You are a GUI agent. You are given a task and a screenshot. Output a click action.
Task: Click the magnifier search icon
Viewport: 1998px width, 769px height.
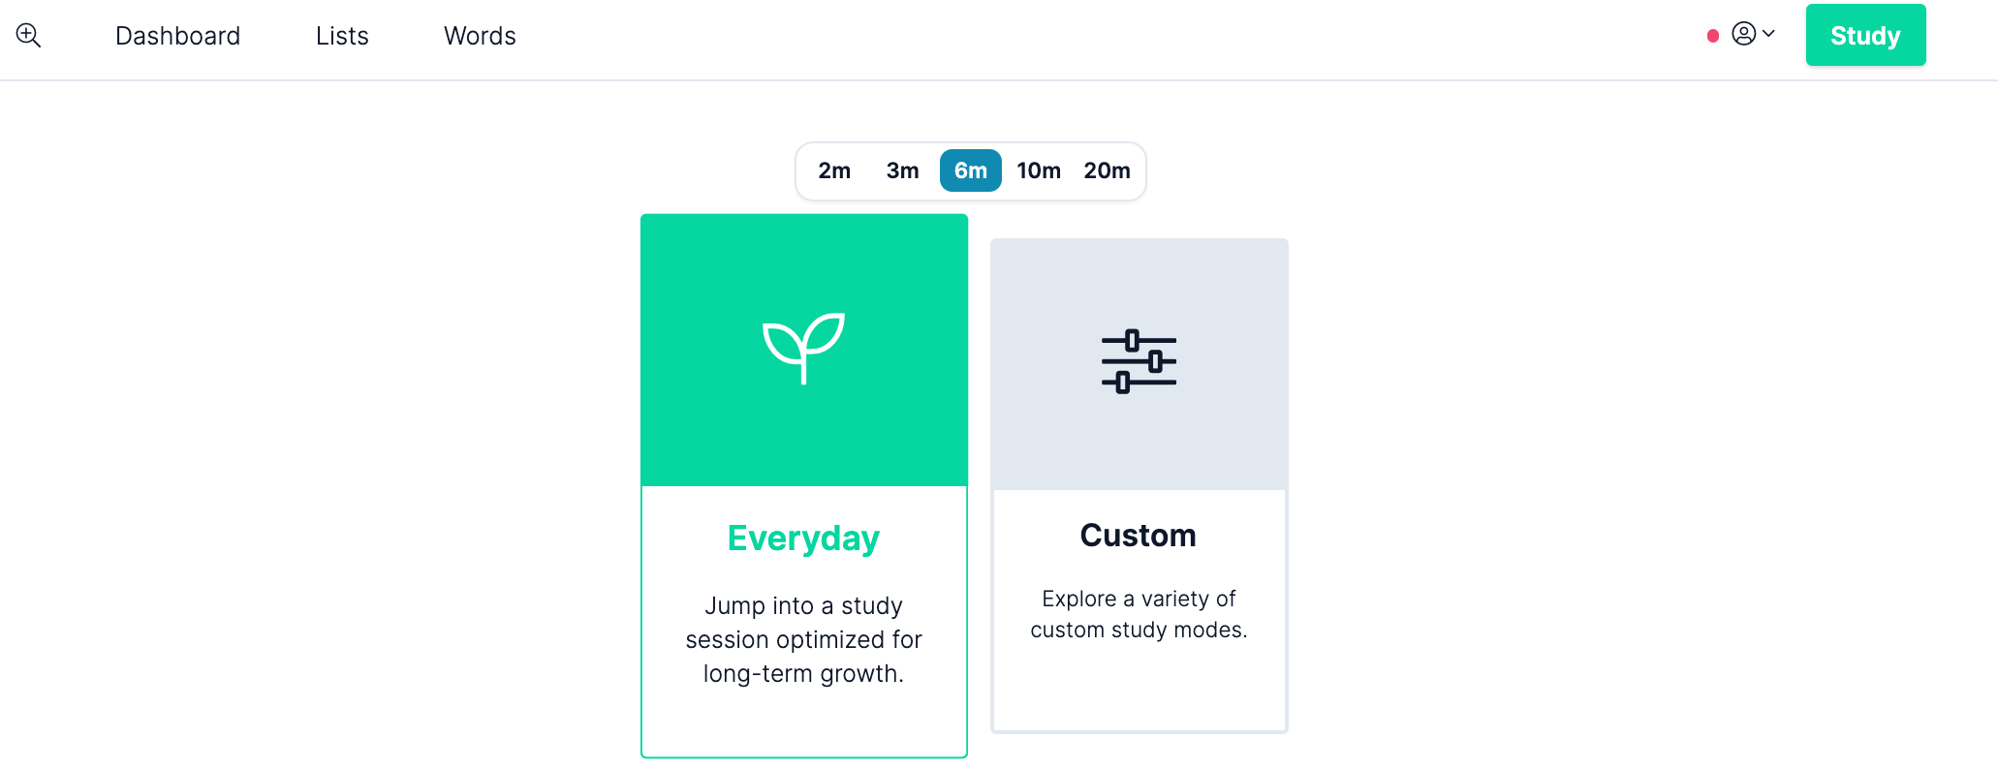tap(28, 36)
